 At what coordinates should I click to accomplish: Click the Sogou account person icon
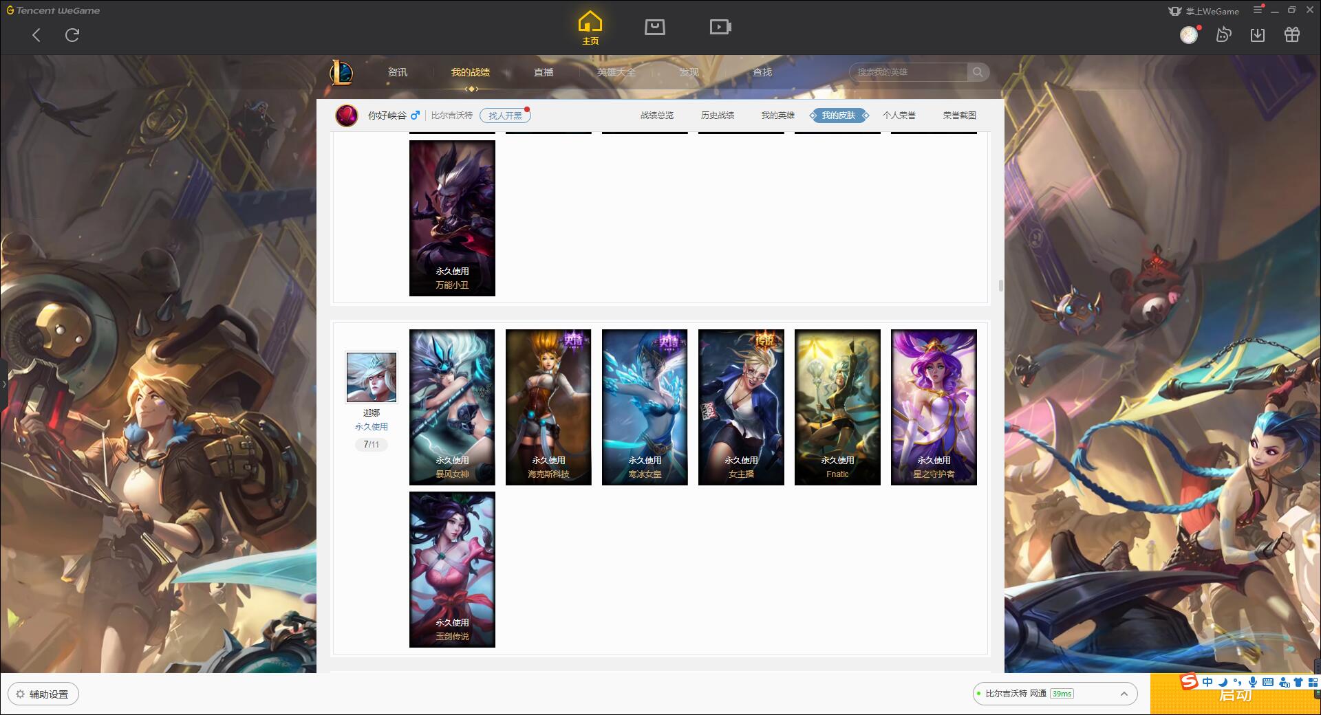[x=1284, y=682]
